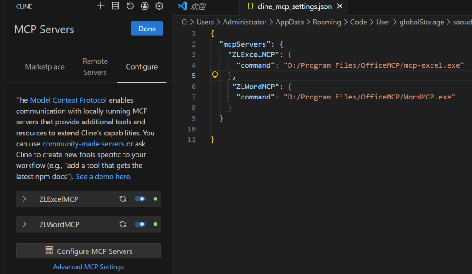Click C: drive in breadcrumb path

[x=184, y=22]
